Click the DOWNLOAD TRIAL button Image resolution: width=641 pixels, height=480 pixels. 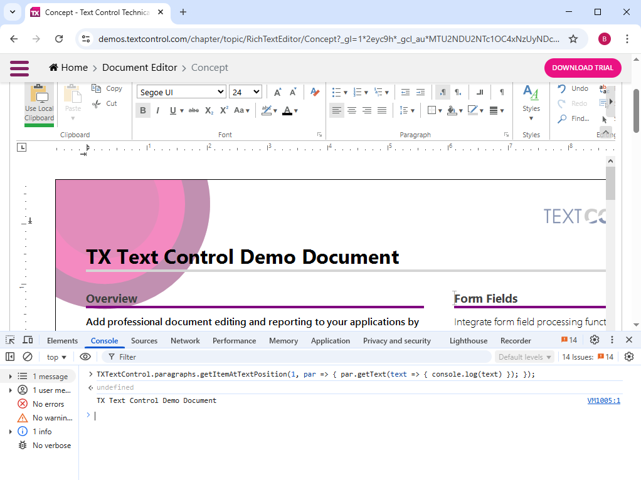coord(583,68)
